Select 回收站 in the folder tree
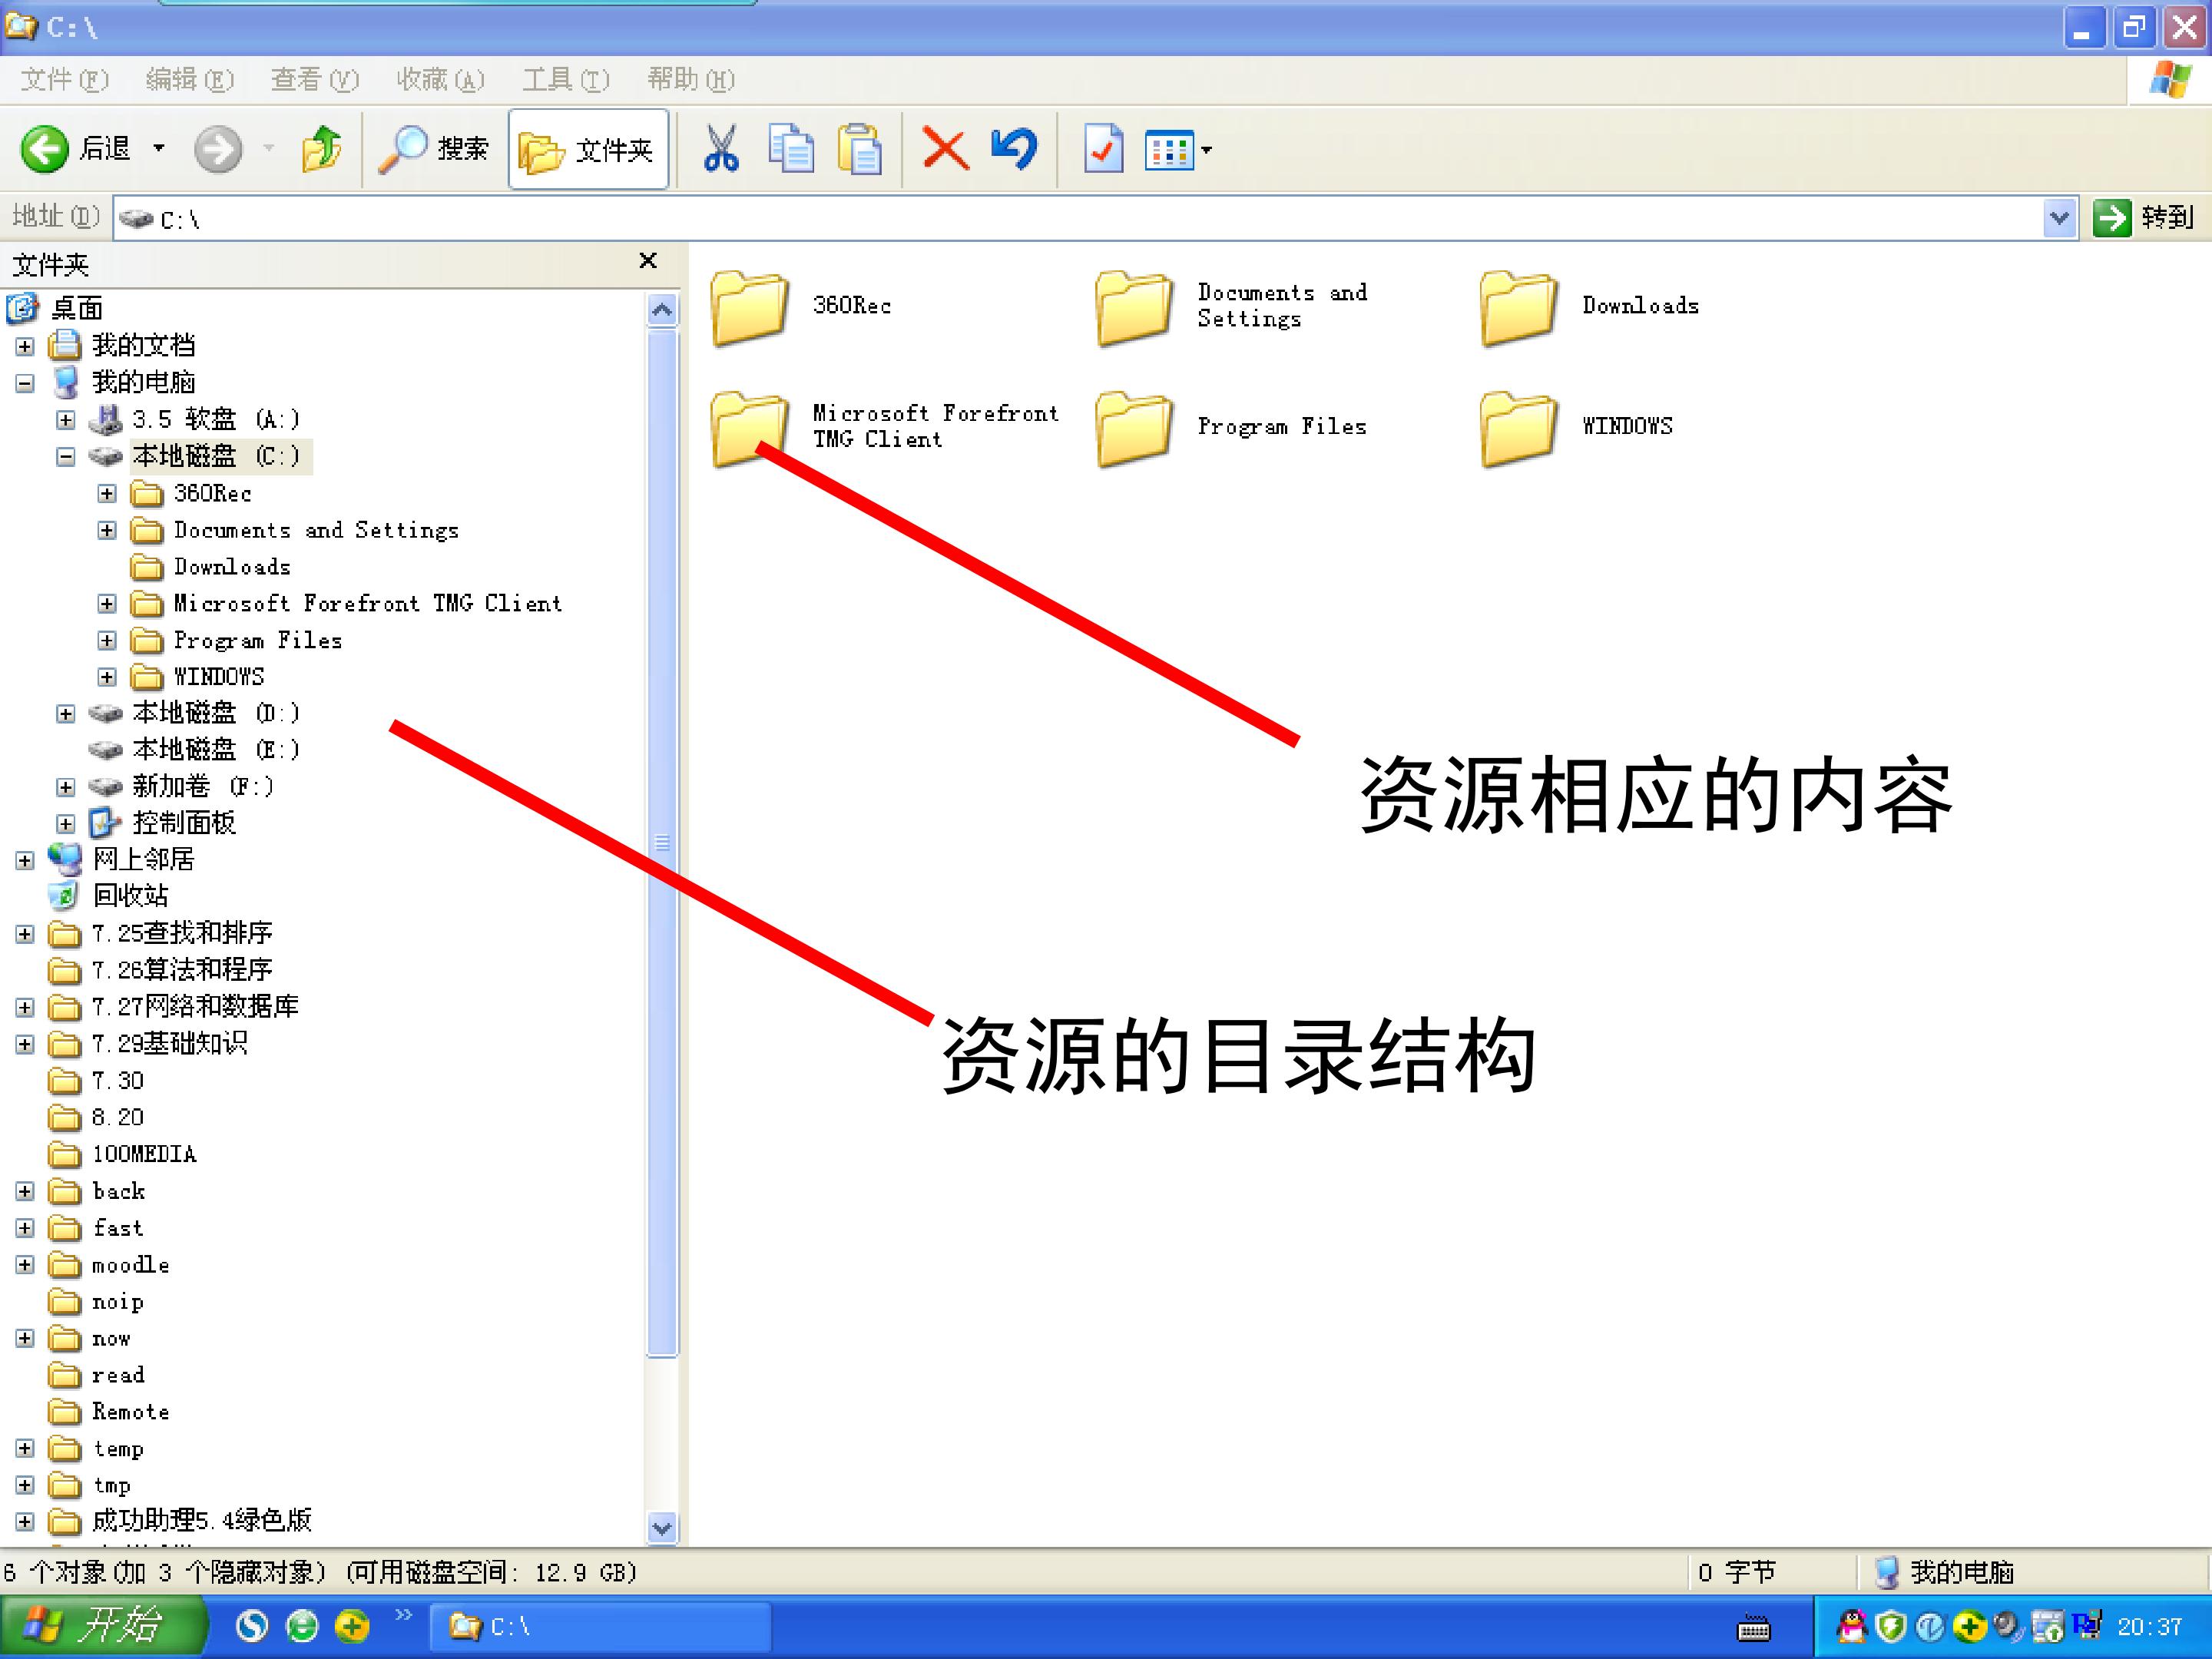 (130, 896)
